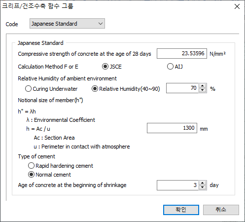Open the Code dropdown showing Japanese Standard
Viewport: 245px width, 222px height.
tap(67, 24)
